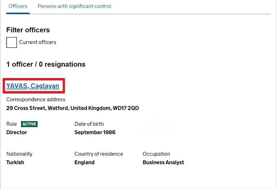
Task: Click the green ACTIVE status badge
Action: (x=29, y=124)
